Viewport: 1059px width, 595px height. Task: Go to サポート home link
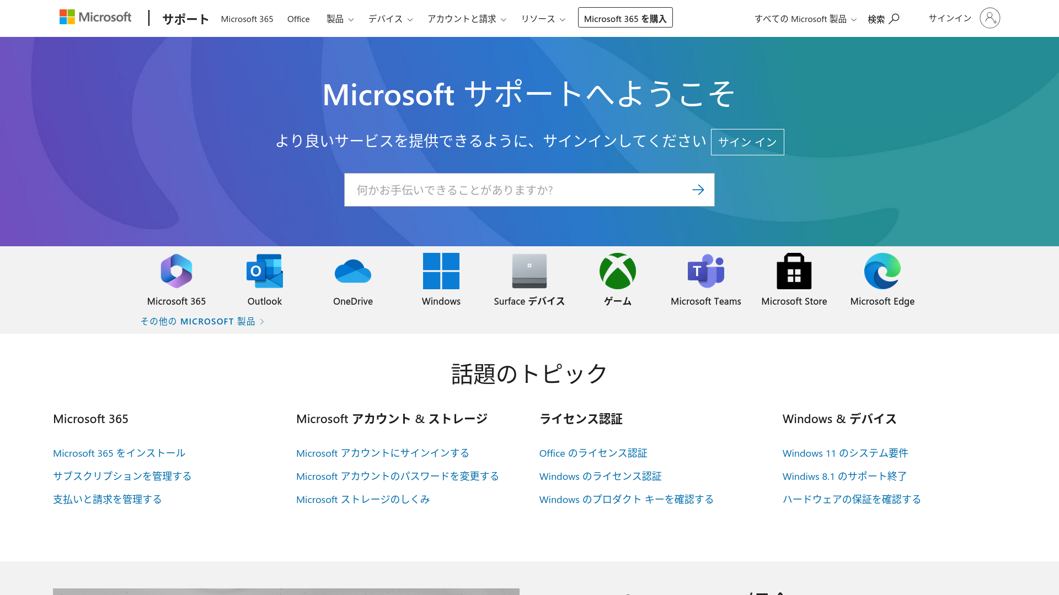click(x=185, y=19)
